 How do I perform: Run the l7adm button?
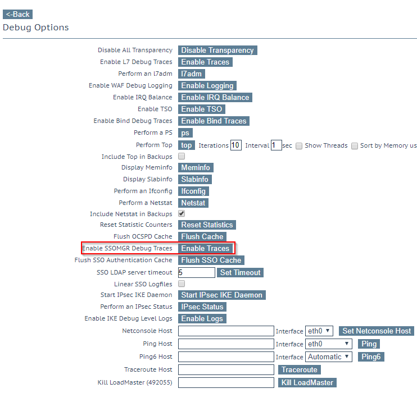191,74
